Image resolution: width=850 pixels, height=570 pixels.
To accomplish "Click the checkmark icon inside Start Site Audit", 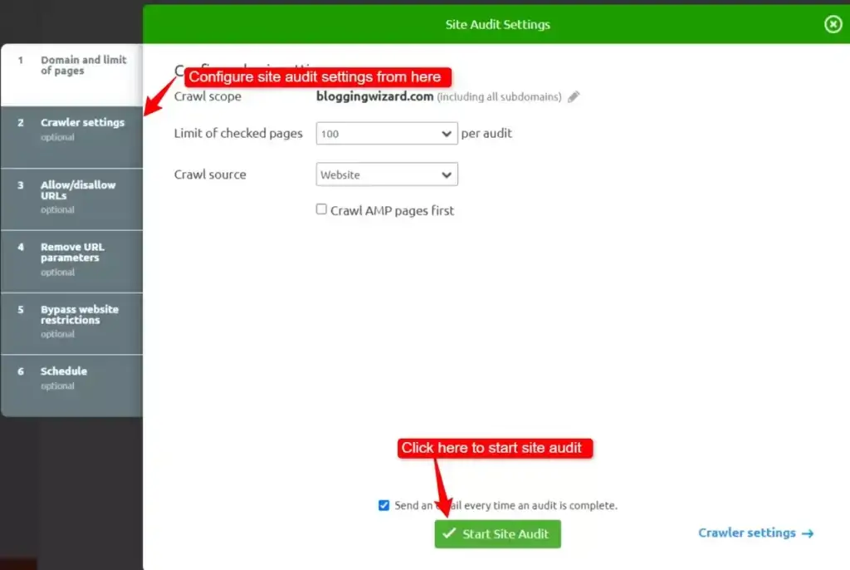I will [x=450, y=534].
